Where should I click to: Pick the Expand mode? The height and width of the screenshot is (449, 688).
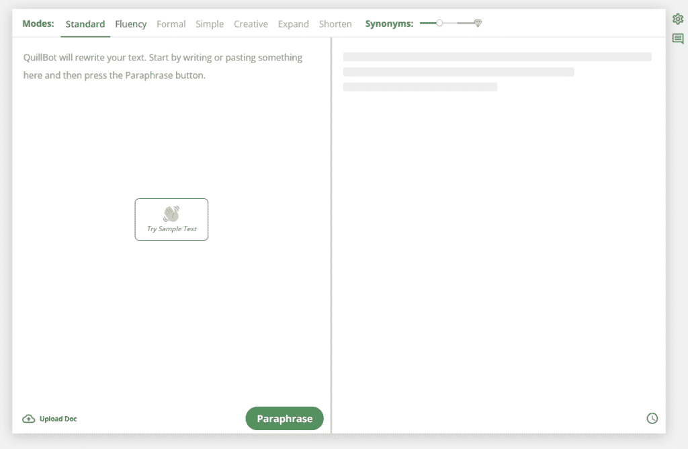point(294,24)
